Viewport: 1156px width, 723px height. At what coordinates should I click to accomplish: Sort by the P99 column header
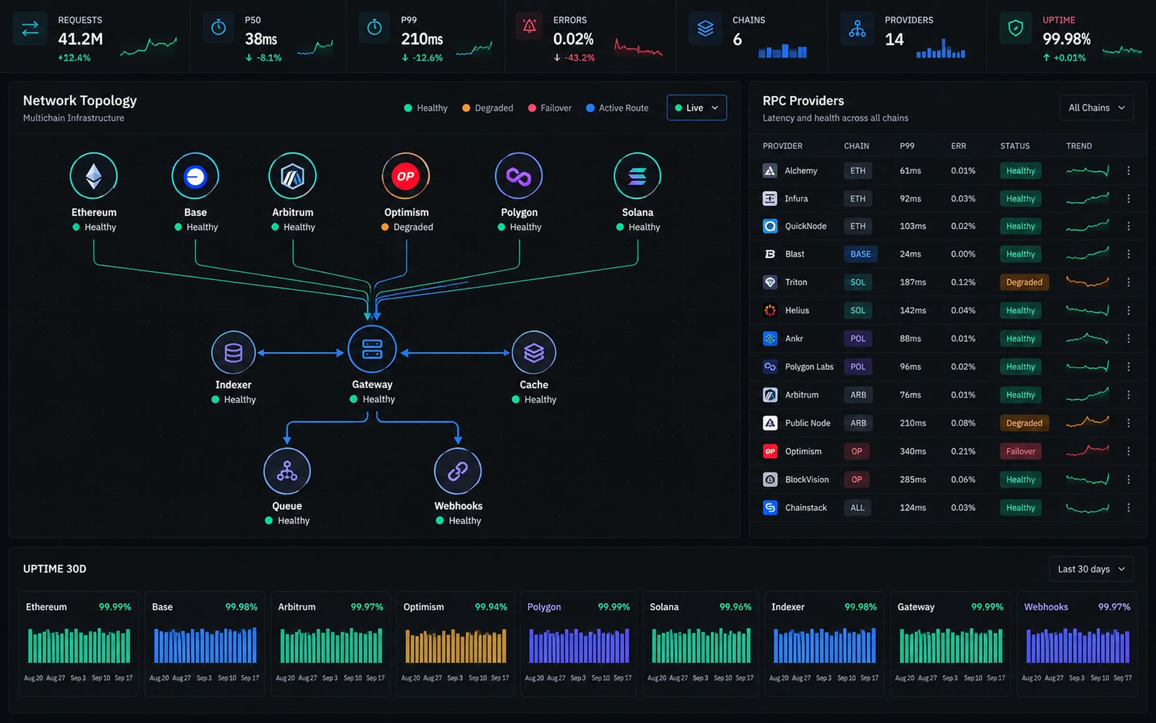tap(907, 146)
